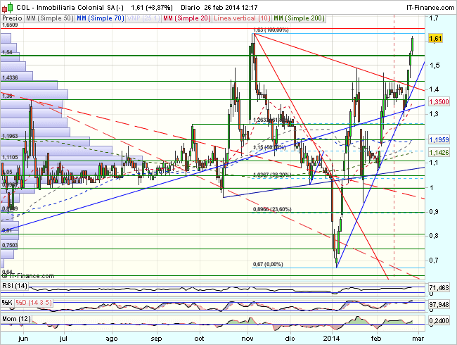The height and width of the screenshot is (345, 457).
Task: Click the candlestick icon beside COL title
Action: point(8,7)
